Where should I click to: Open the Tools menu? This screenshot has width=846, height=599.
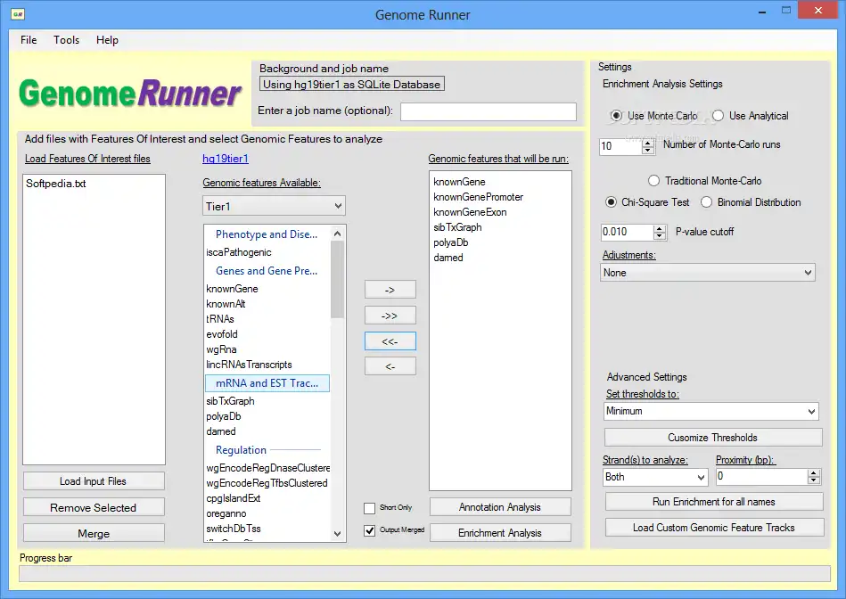66,40
